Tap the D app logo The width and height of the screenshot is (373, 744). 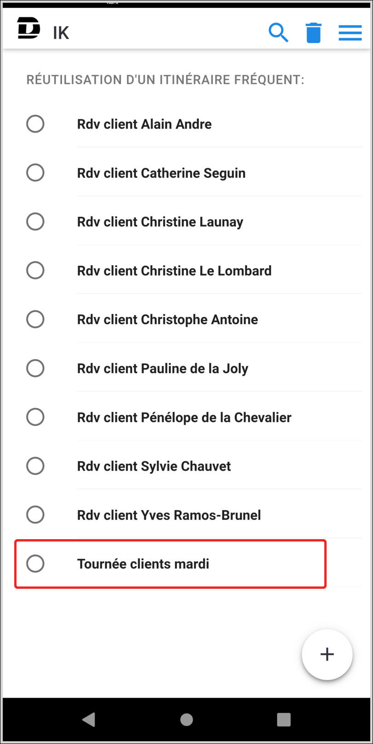[x=28, y=28]
